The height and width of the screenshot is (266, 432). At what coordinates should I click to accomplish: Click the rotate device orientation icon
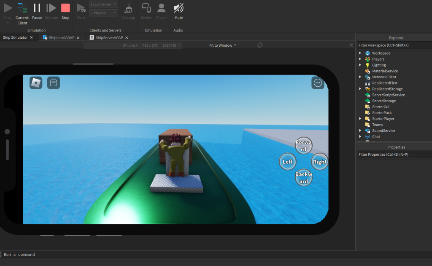click(260, 45)
